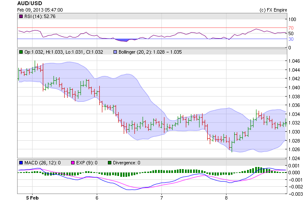The image size is (304, 209).
Task: Click the EXP (9): 0 label
Action: pos(87,163)
